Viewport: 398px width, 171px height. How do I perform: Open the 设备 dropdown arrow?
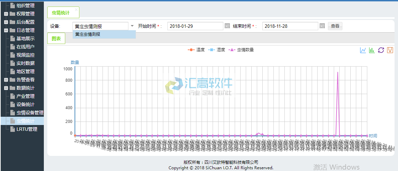point(132,26)
